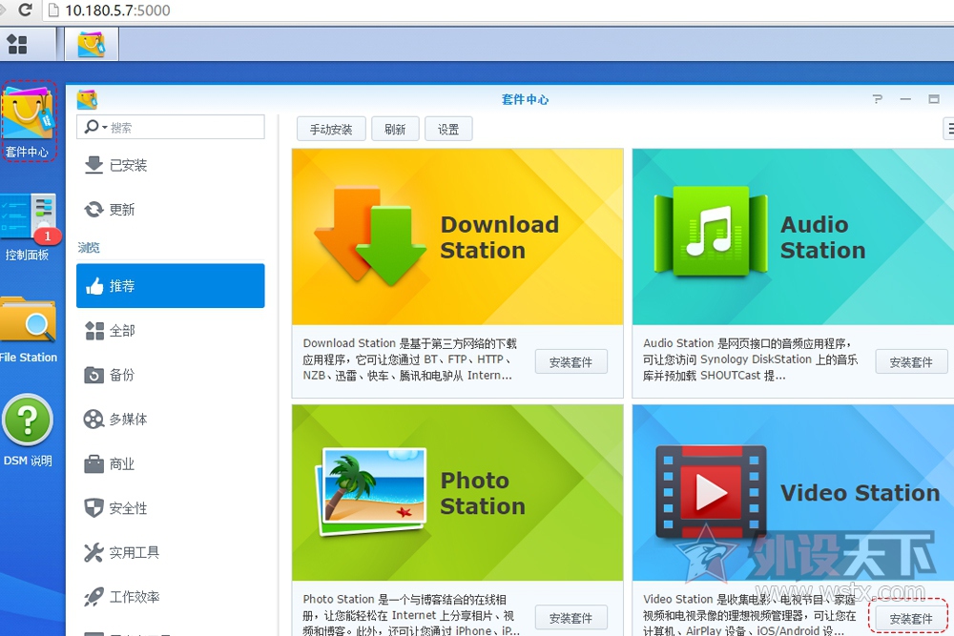
Task: Click the 手动安装 button
Action: [331, 129]
